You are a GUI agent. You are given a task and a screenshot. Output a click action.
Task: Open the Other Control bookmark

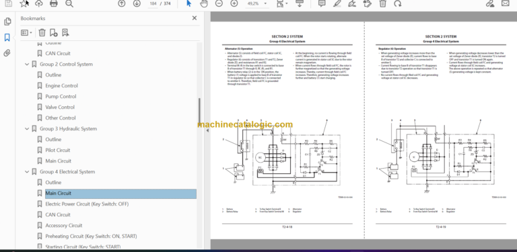pos(61,118)
